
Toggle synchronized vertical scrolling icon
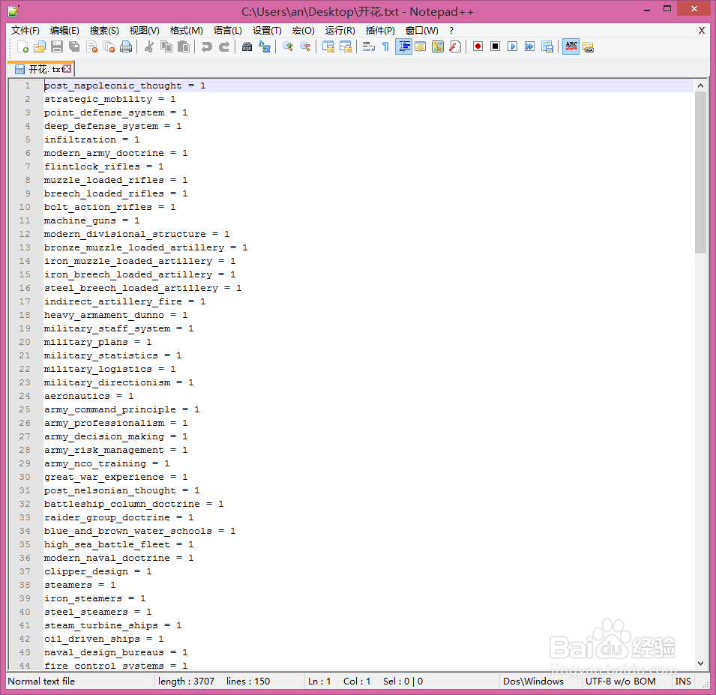click(328, 46)
